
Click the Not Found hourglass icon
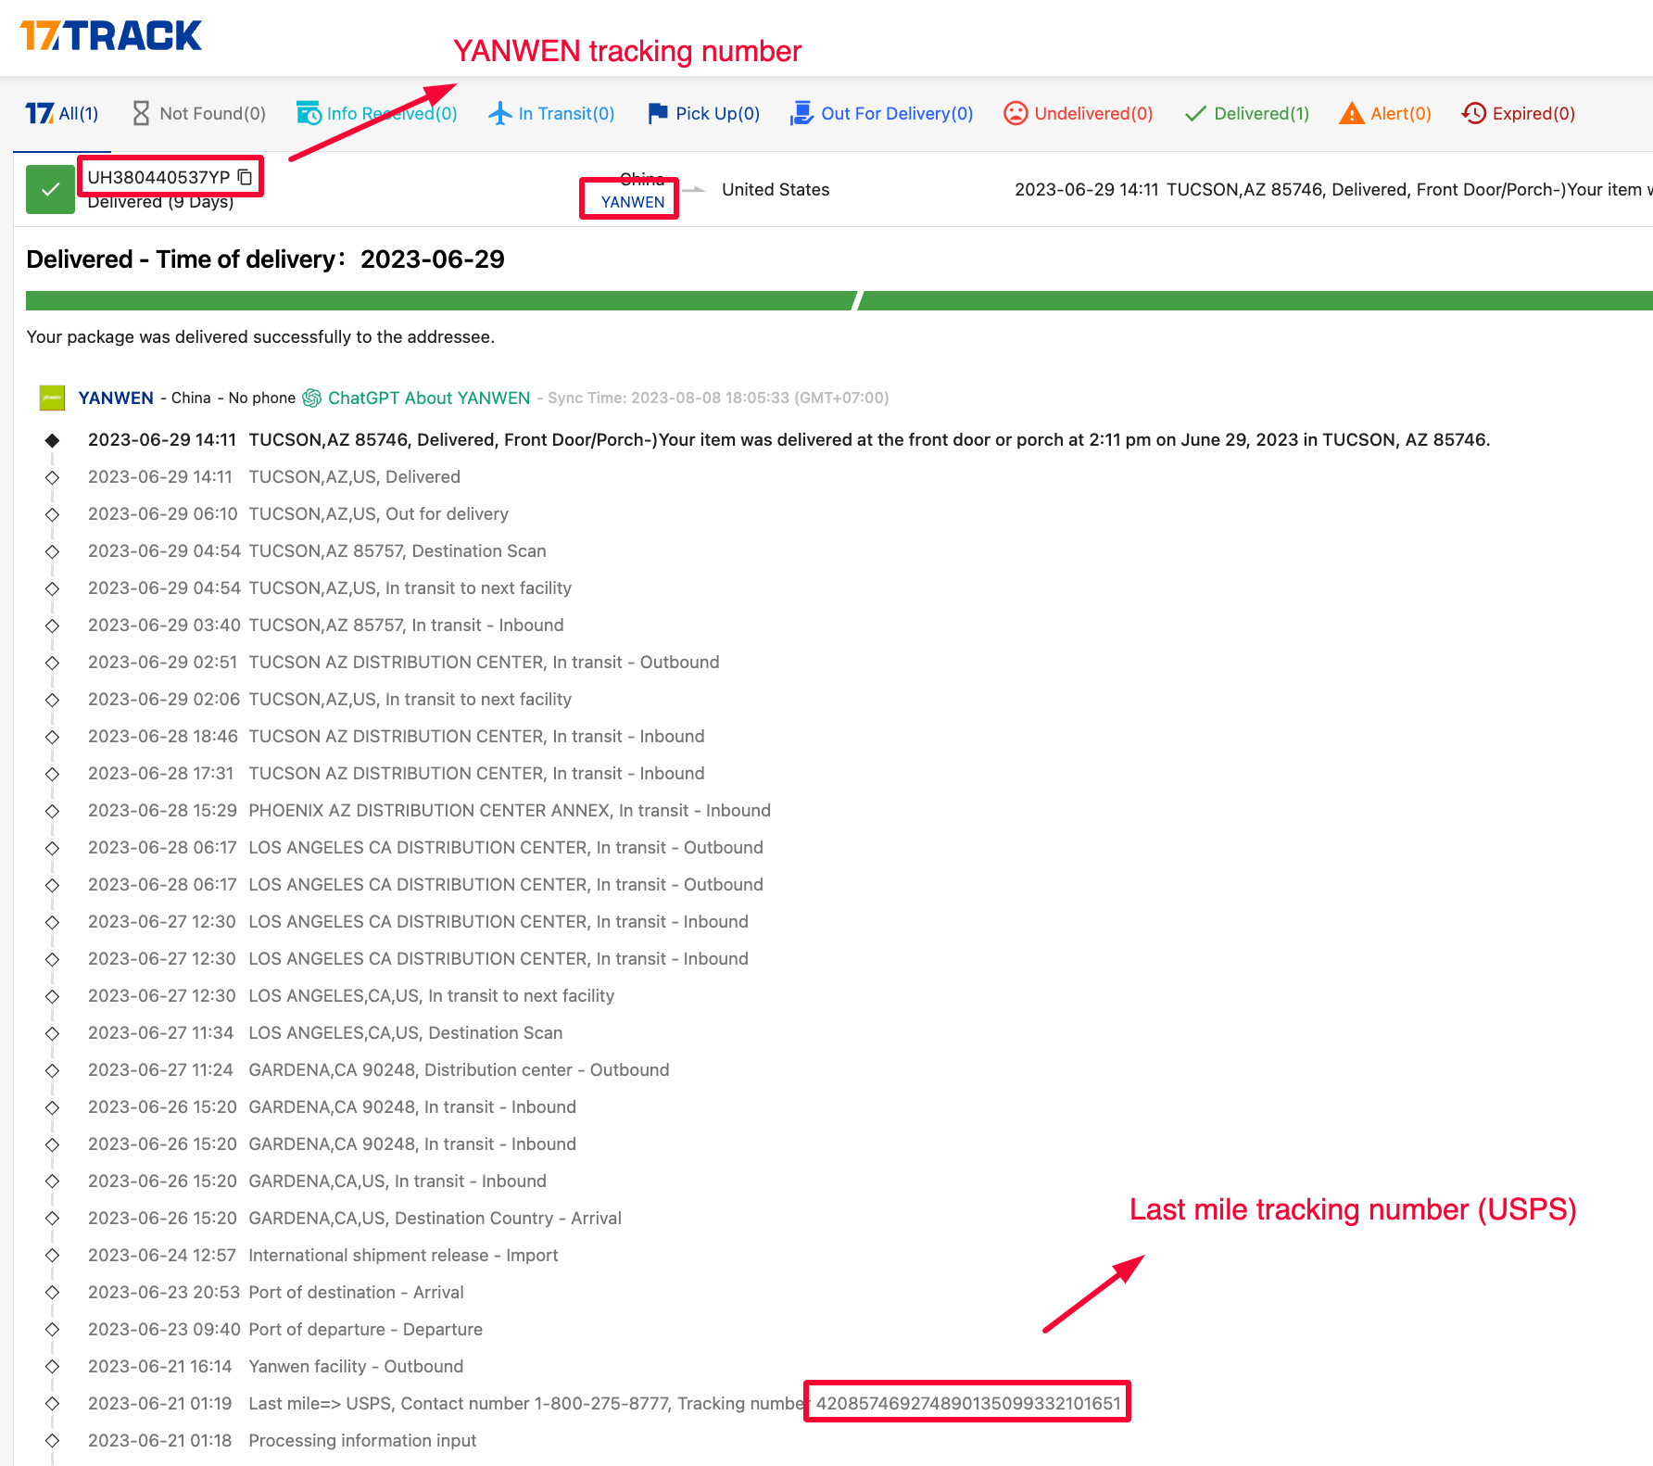click(141, 113)
